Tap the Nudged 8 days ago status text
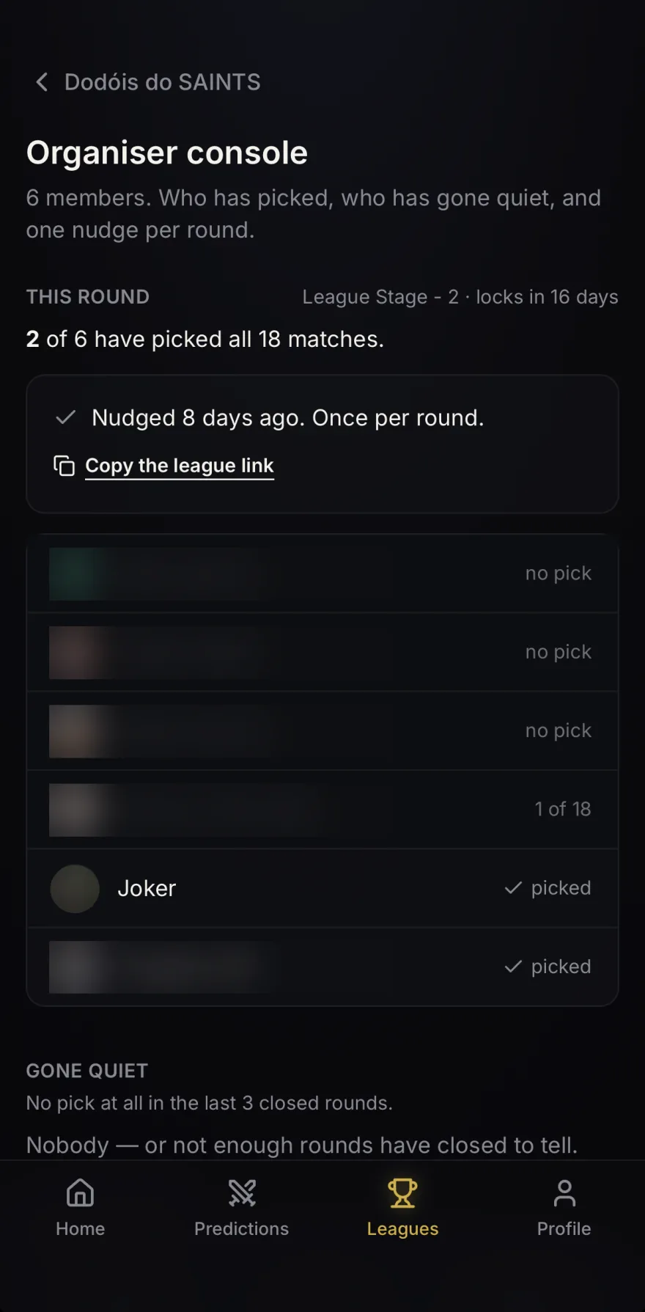The image size is (645, 1312). click(288, 417)
